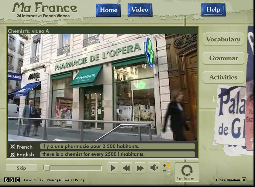
Task: Click the volume level indicator bar
Action: (x=169, y=168)
